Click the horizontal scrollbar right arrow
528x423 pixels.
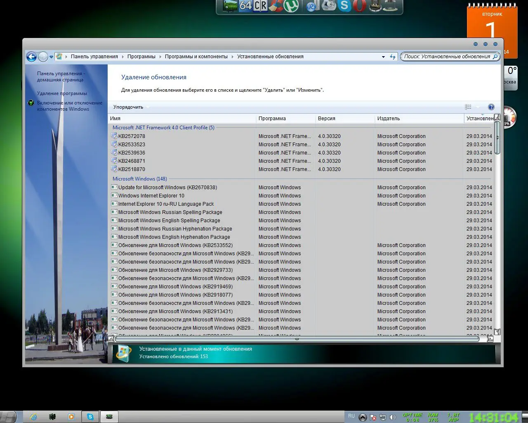(x=490, y=339)
